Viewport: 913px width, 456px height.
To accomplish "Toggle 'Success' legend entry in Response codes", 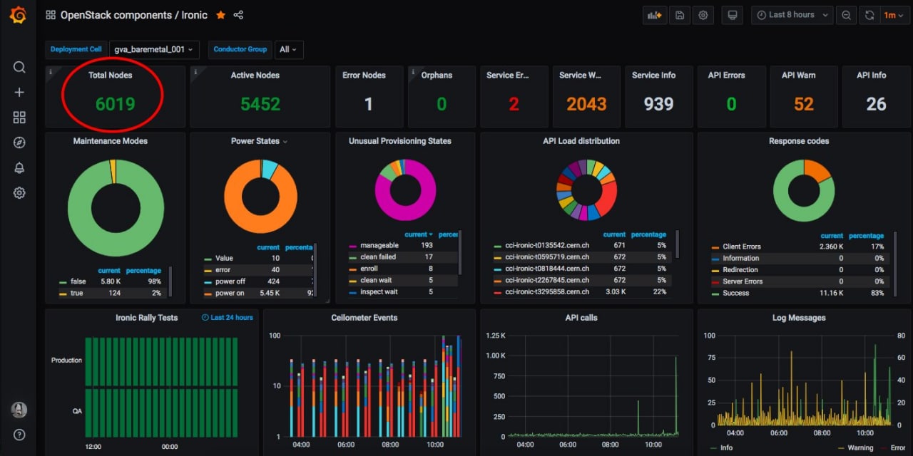I will [736, 293].
